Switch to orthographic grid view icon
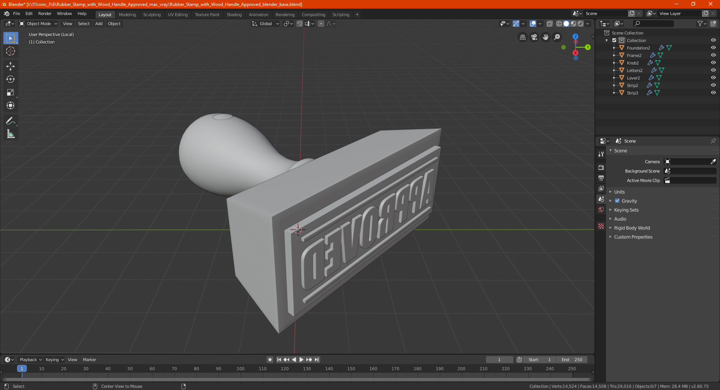The height and width of the screenshot is (390, 720). click(522, 37)
